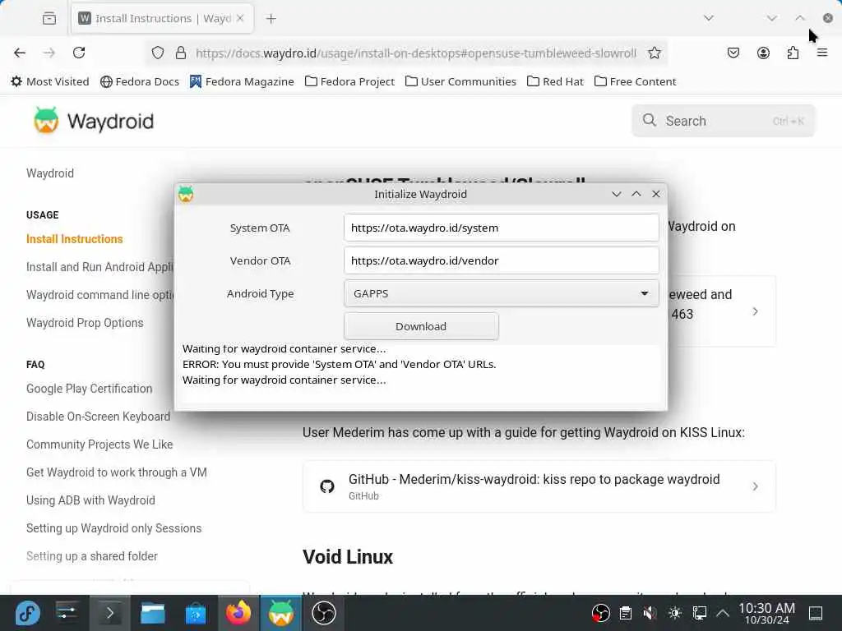Click the chevron on the openSUSE card

(x=755, y=311)
